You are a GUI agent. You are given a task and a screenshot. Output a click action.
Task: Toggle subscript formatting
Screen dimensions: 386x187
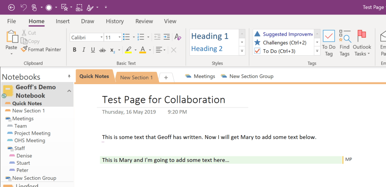[x=113, y=50]
